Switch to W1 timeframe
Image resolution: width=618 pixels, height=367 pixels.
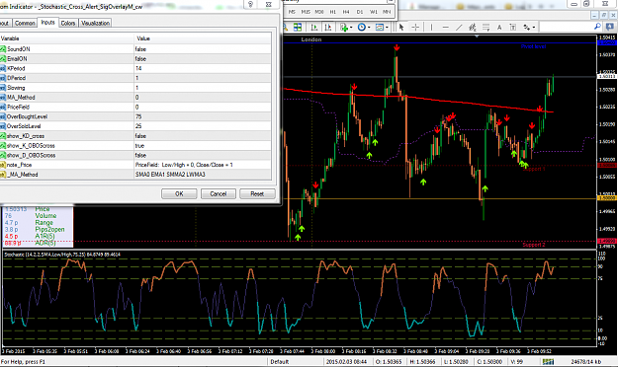pos(373,12)
